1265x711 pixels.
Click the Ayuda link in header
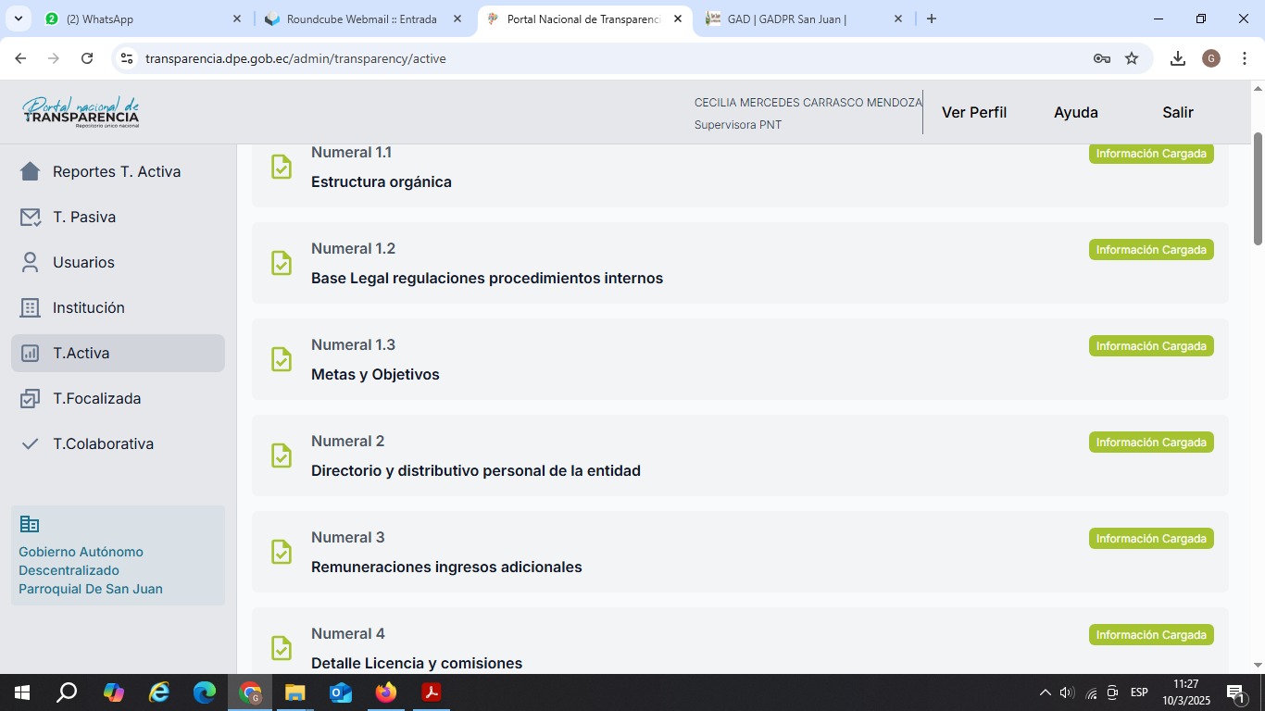[1075, 112]
